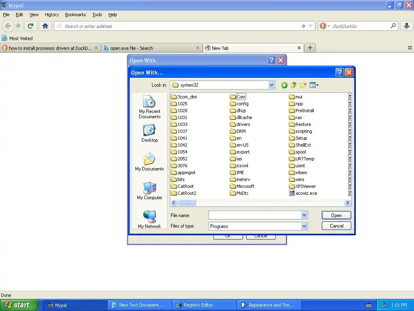Go back one page in Mypal
414x311 pixels.
[8, 26]
